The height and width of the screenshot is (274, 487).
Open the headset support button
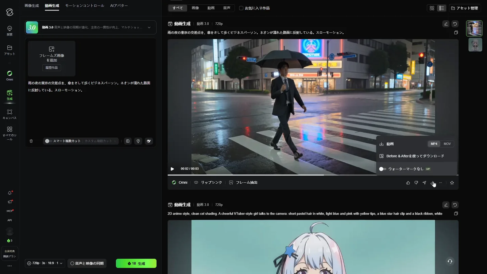[450, 261]
